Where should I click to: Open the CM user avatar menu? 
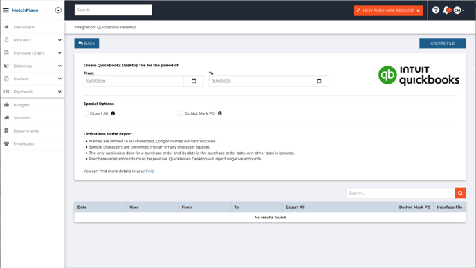(x=459, y=10)
